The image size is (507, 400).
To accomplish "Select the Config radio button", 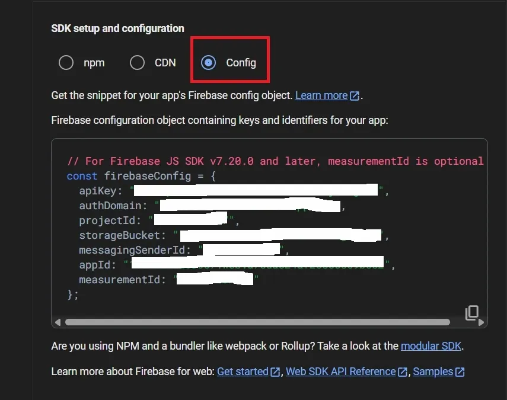I will click(x=208, y=62).
